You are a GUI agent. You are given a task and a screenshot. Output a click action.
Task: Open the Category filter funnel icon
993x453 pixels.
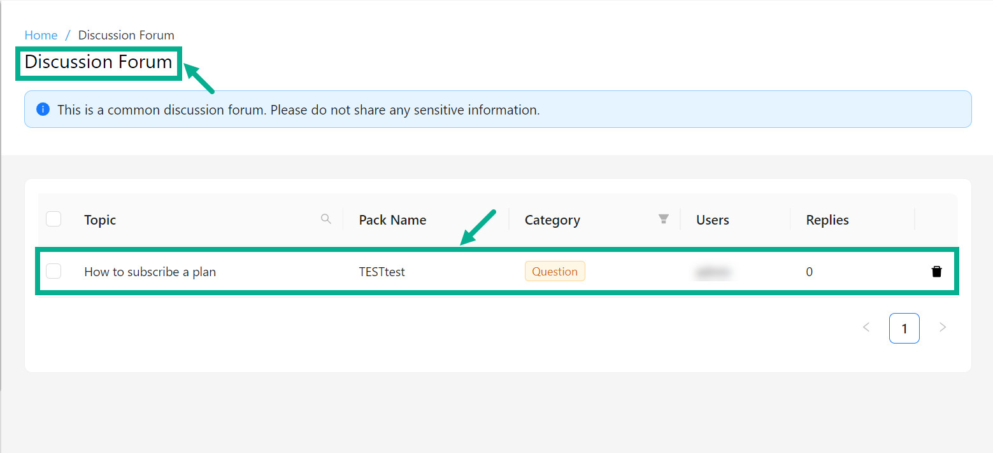[663, 220]
